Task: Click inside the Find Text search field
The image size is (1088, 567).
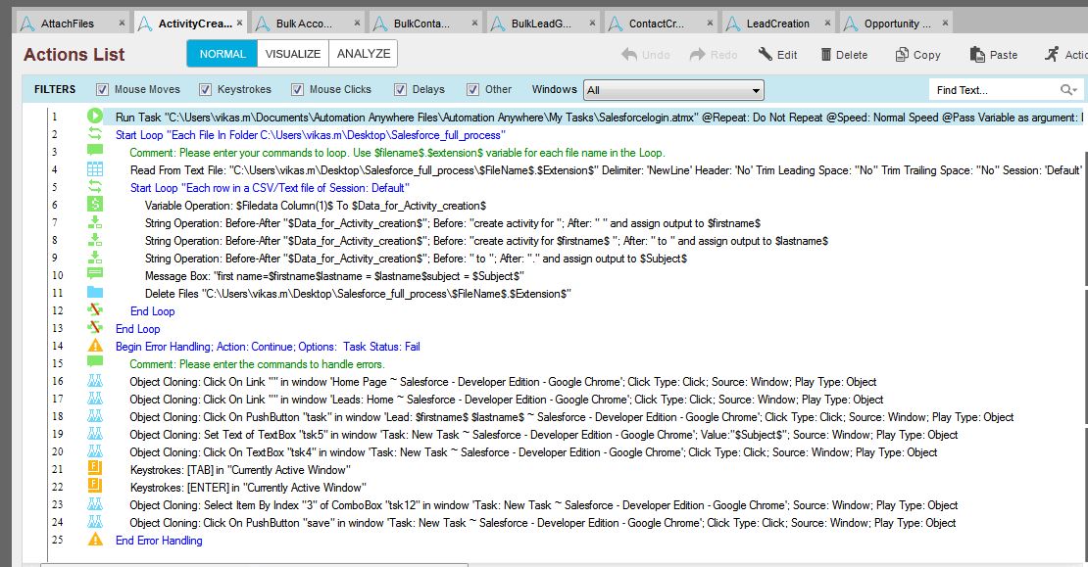Action: pyautogui.click(x=990, y=90)
